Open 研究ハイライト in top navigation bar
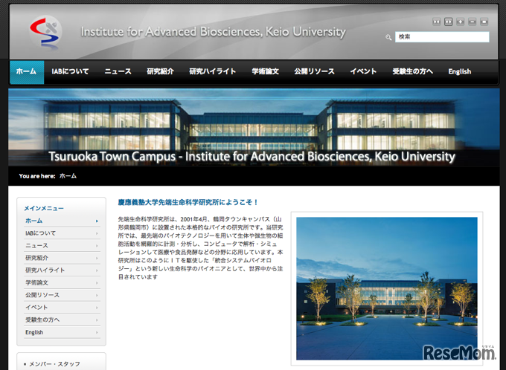Screen dimensions: 506x370 click(x=213, y=71)
